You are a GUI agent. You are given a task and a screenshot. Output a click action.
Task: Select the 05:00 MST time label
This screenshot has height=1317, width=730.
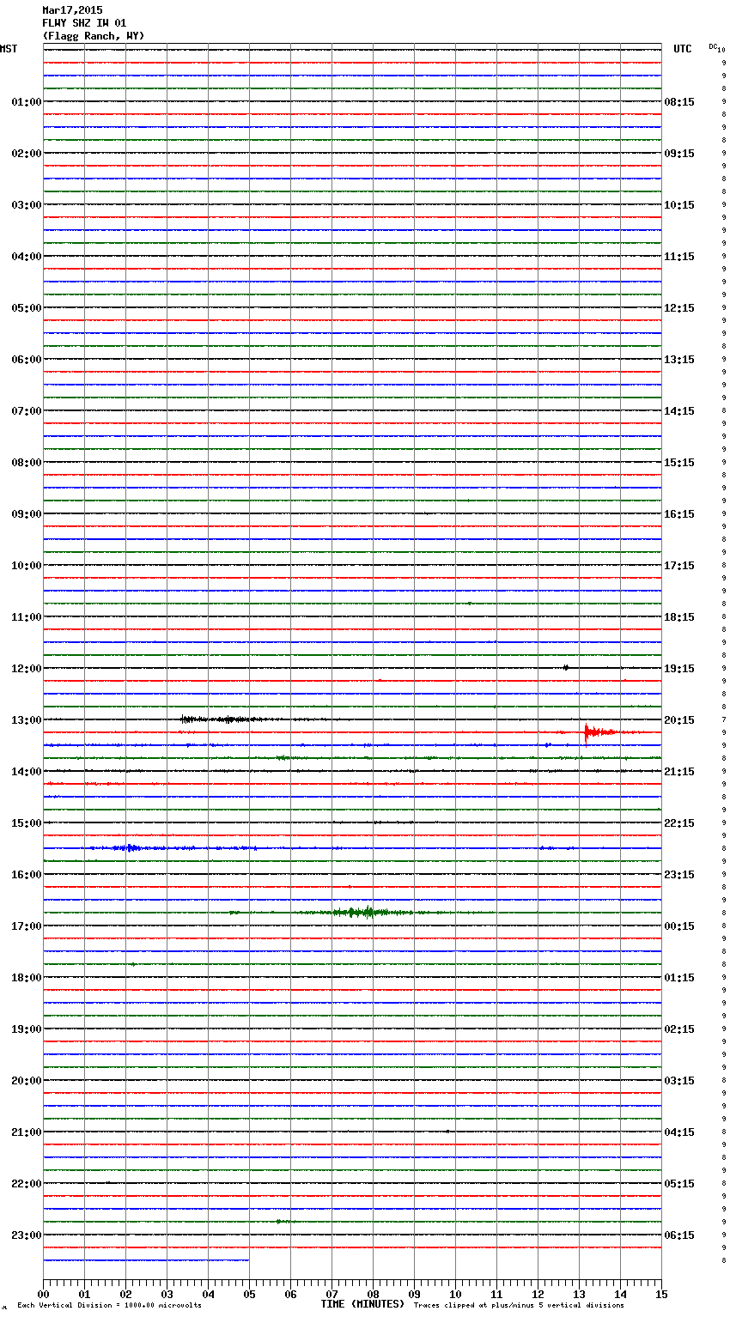tap(27, 308)
